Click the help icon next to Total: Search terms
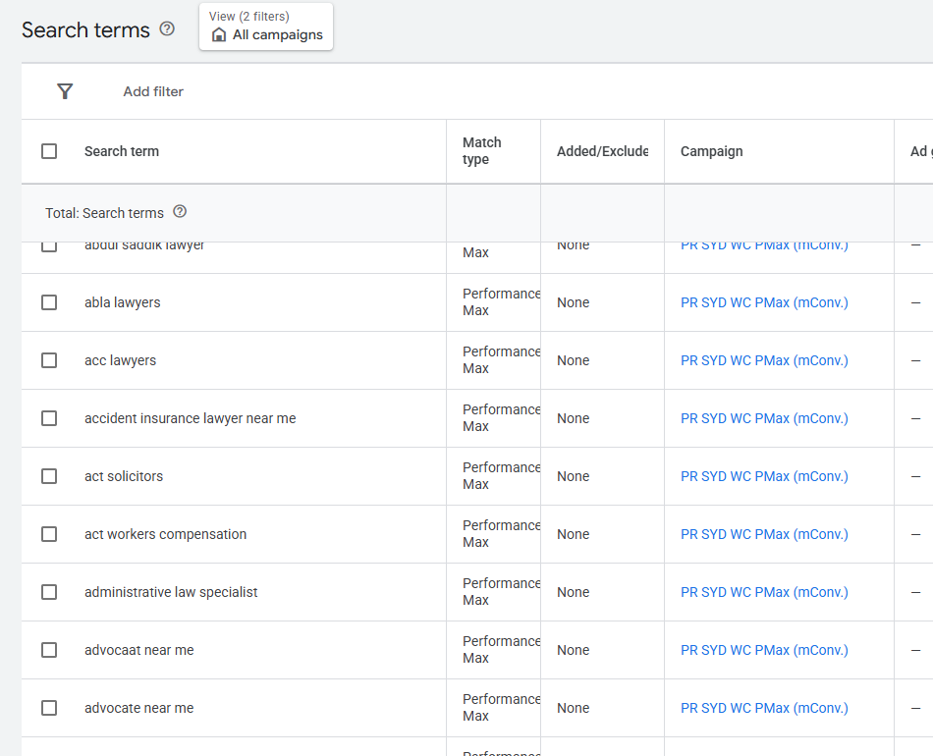Image resolution: width=933 pixels, height=756 pixels. click(180, 212)
